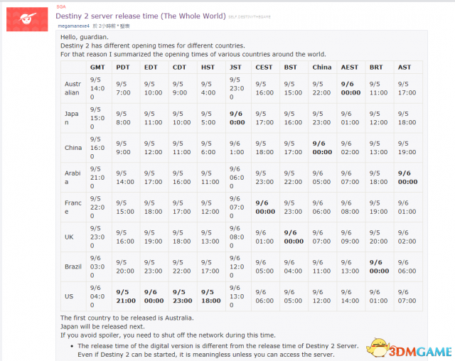Select the Brazil row label
Image resolution: width=455 pixels, height=361 pixels.
(x=73, y=266)
